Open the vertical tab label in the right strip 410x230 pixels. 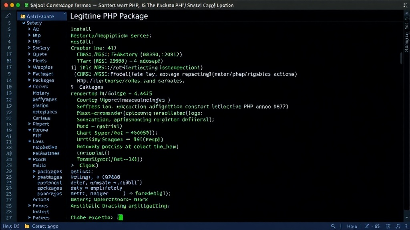coord(407,42)
